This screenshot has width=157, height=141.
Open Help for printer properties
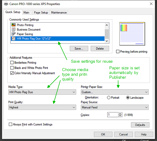(144, 134)
